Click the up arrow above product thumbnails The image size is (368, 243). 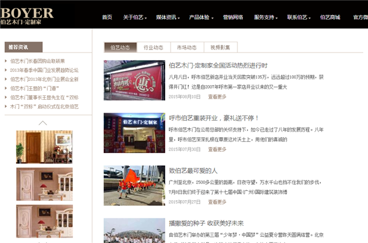click(43, 123)
